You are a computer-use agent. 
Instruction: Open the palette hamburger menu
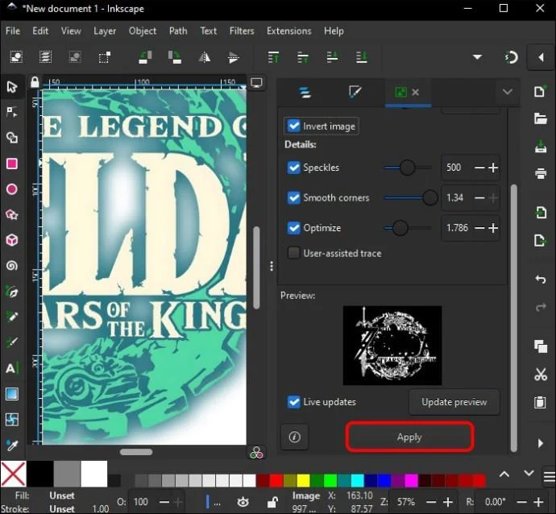coord(549,476)
